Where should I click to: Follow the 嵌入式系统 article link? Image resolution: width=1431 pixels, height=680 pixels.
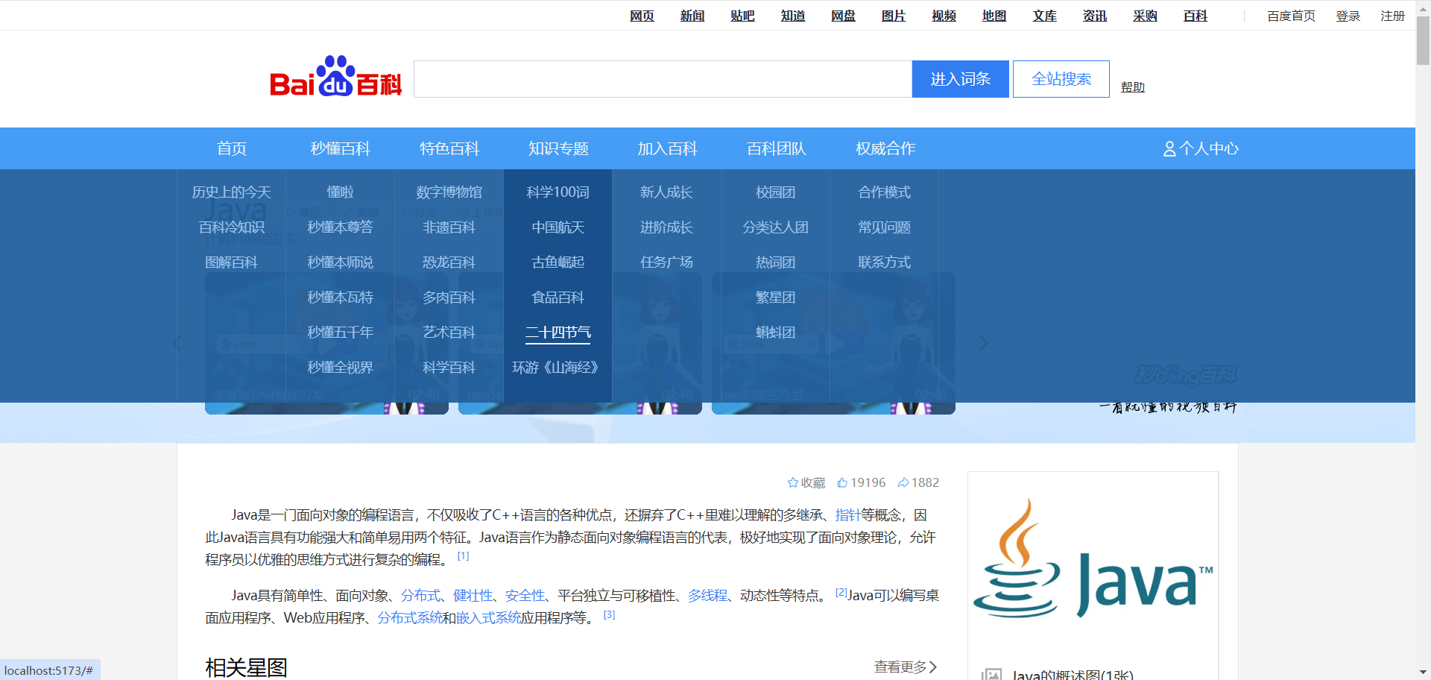click(488, 617)
